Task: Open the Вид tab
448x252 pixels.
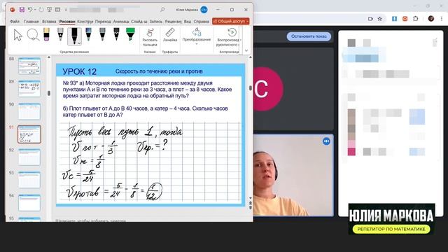Action: 188,22
